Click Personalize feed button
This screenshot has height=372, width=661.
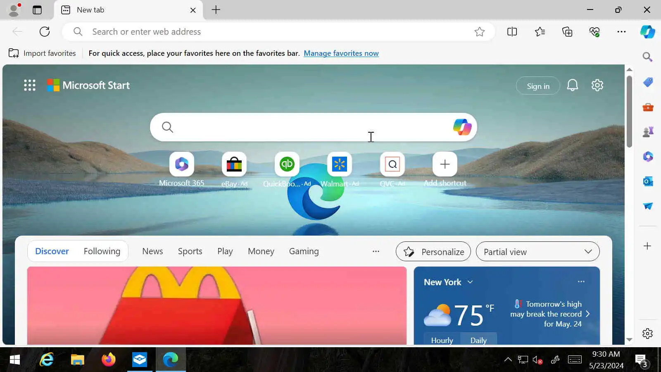(x=433, y=252)
